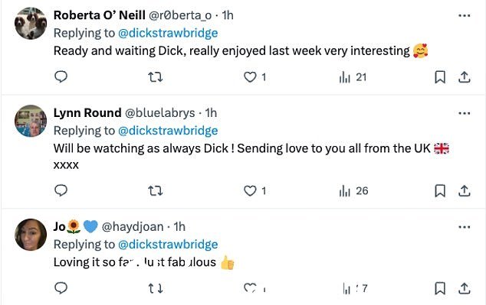Viewport: 486px width, 305px height.
Task: Open the @dickstrawbridge link in Jo's reply
Action: [x=168, y=245]
